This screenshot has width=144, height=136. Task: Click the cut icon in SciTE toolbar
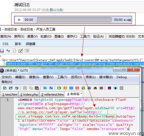(25, 88)
